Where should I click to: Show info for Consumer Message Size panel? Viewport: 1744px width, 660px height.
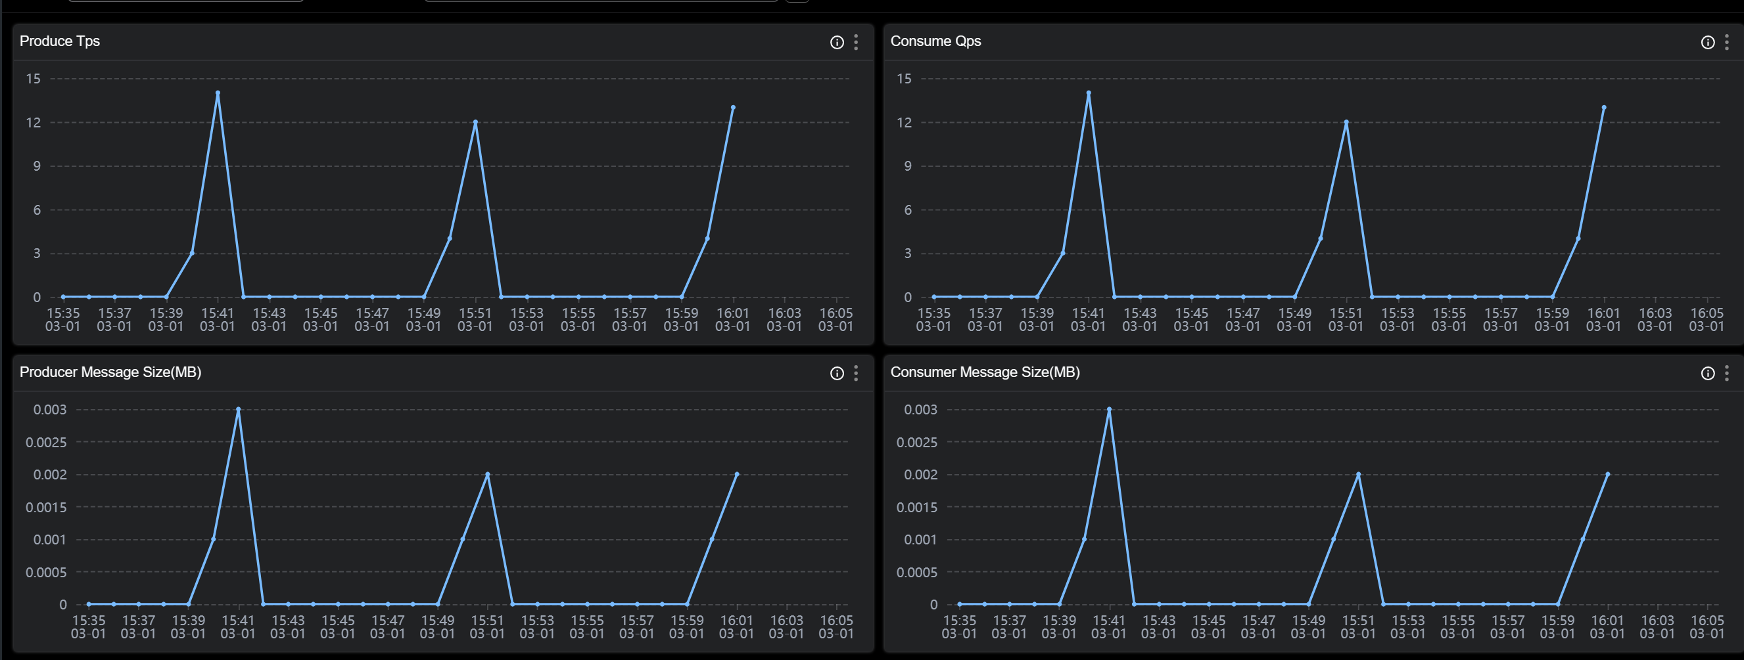pos(1707,373)
